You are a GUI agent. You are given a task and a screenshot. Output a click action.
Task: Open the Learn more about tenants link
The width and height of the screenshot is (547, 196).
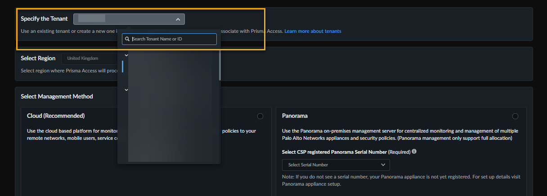pos(313,31)
